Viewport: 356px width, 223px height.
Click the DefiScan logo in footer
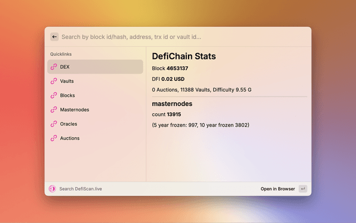[x=52, y=189]
